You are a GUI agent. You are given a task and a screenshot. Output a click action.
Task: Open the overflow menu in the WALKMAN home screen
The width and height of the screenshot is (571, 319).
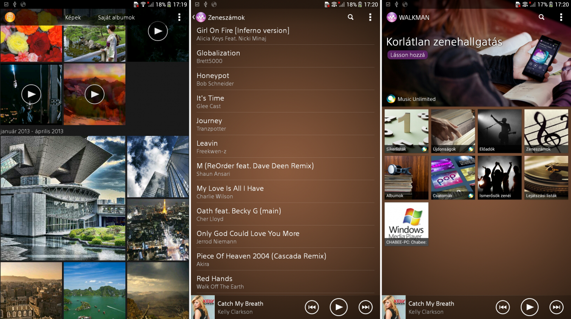pyautogui.click(x=561, y=17)
